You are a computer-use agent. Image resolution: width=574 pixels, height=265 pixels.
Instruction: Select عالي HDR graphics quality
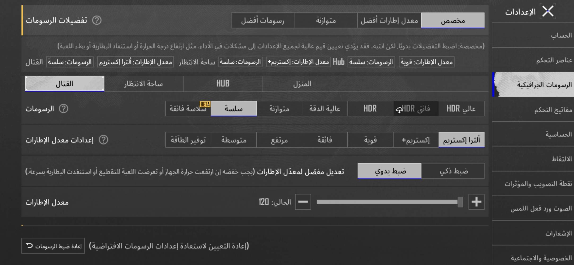pos(461,108)
